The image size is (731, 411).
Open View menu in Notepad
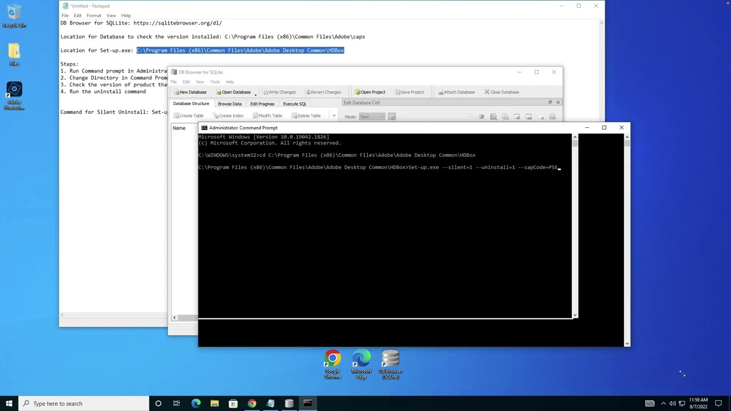point(111,15)
